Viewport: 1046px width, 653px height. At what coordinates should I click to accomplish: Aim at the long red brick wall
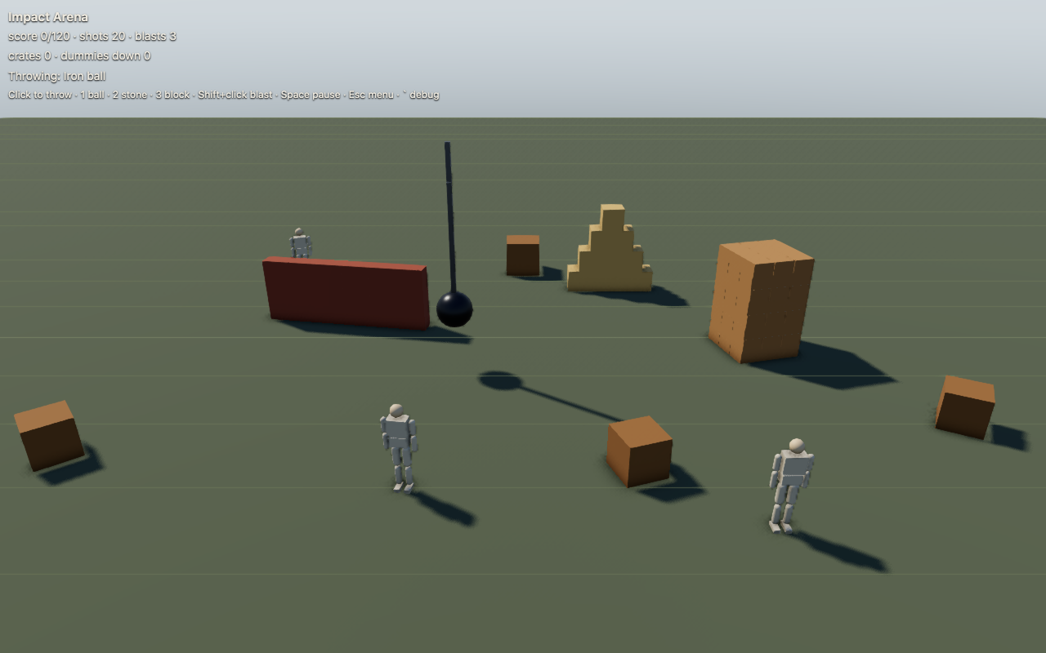(346, 292)
